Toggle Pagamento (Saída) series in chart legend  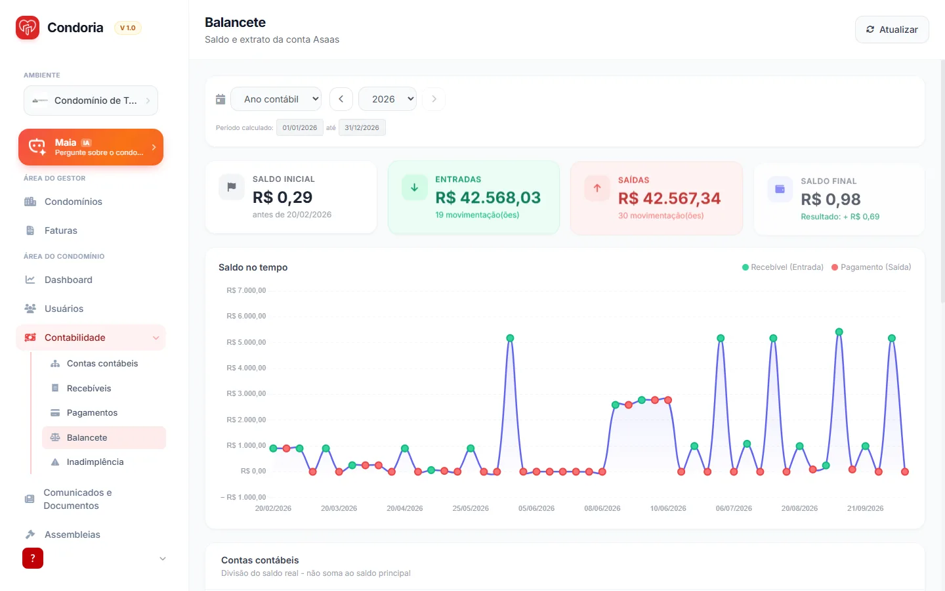tap(871, 267)
